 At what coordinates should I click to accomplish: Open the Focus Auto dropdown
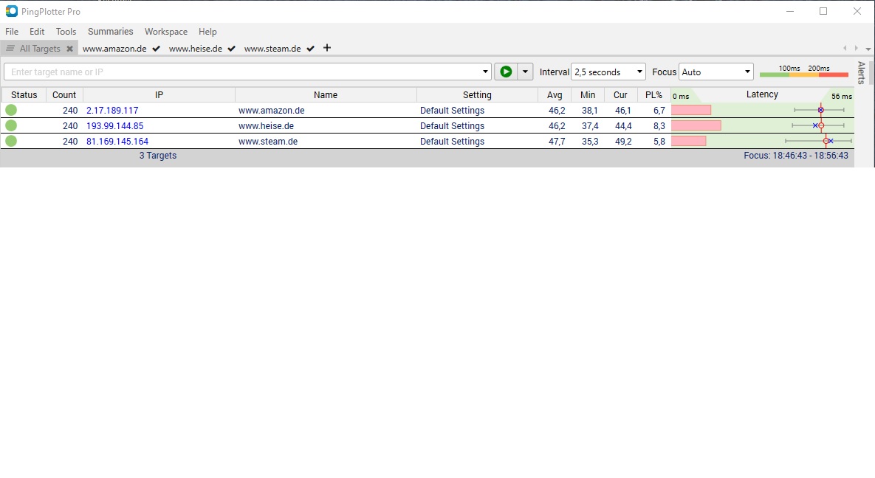click(716, 72)
